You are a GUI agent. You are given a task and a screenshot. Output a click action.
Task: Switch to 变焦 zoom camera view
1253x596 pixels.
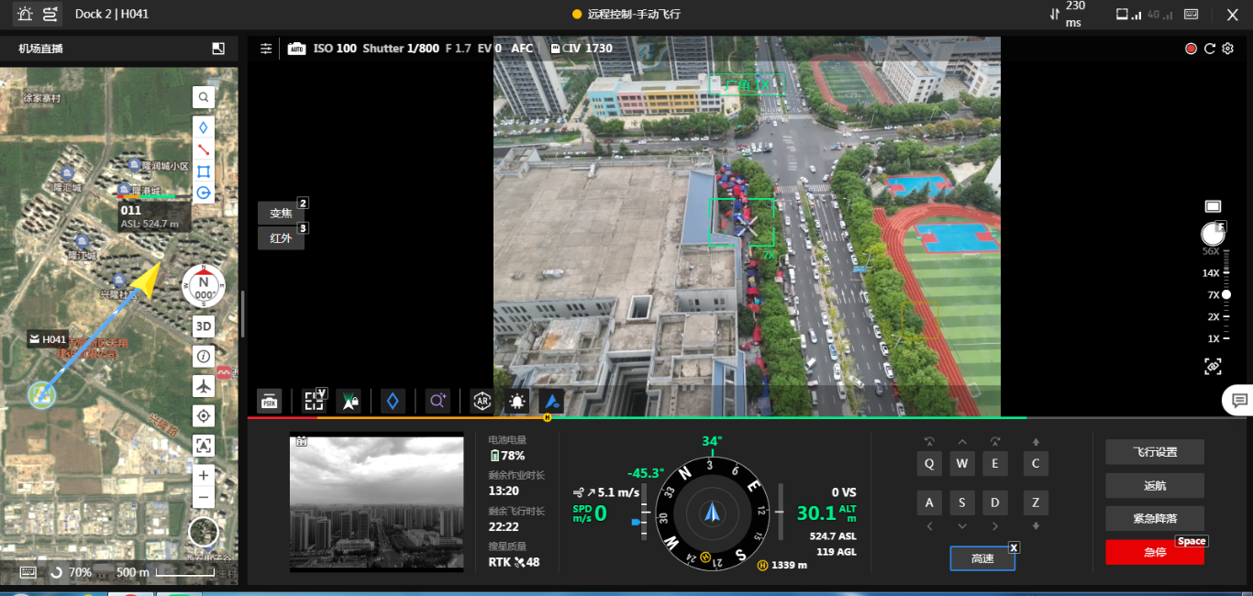(281, 213)
